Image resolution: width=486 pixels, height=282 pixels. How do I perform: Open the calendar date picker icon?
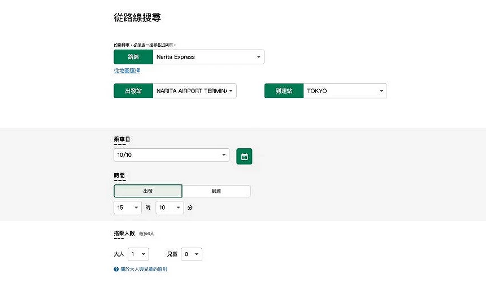(244, 156)
